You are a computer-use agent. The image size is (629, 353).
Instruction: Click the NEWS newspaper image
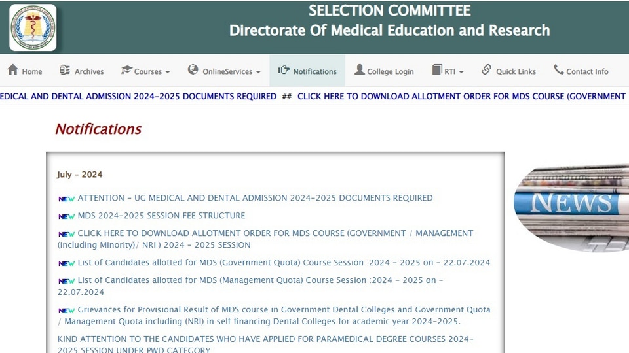(571, 208)
